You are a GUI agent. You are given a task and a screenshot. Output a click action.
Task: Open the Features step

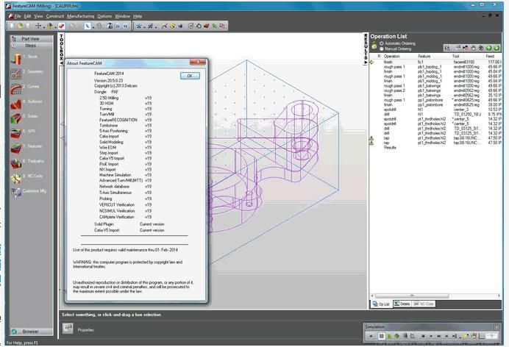coord(16,147)
